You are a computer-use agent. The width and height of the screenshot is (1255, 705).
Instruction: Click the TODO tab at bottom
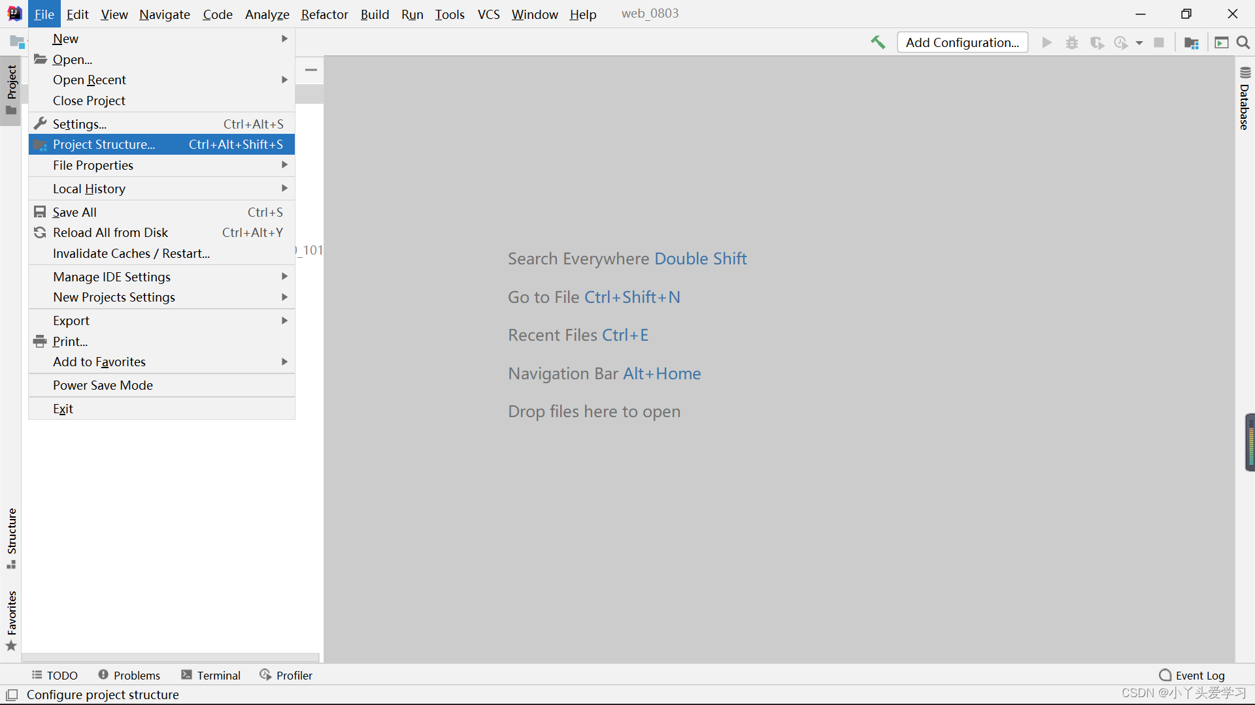pos(55,675)
